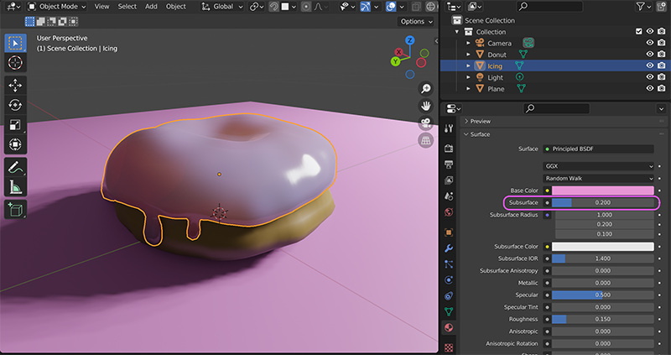Toggle visibility of the Plane object
The image size is (671, 355).
tap(649, 88)
